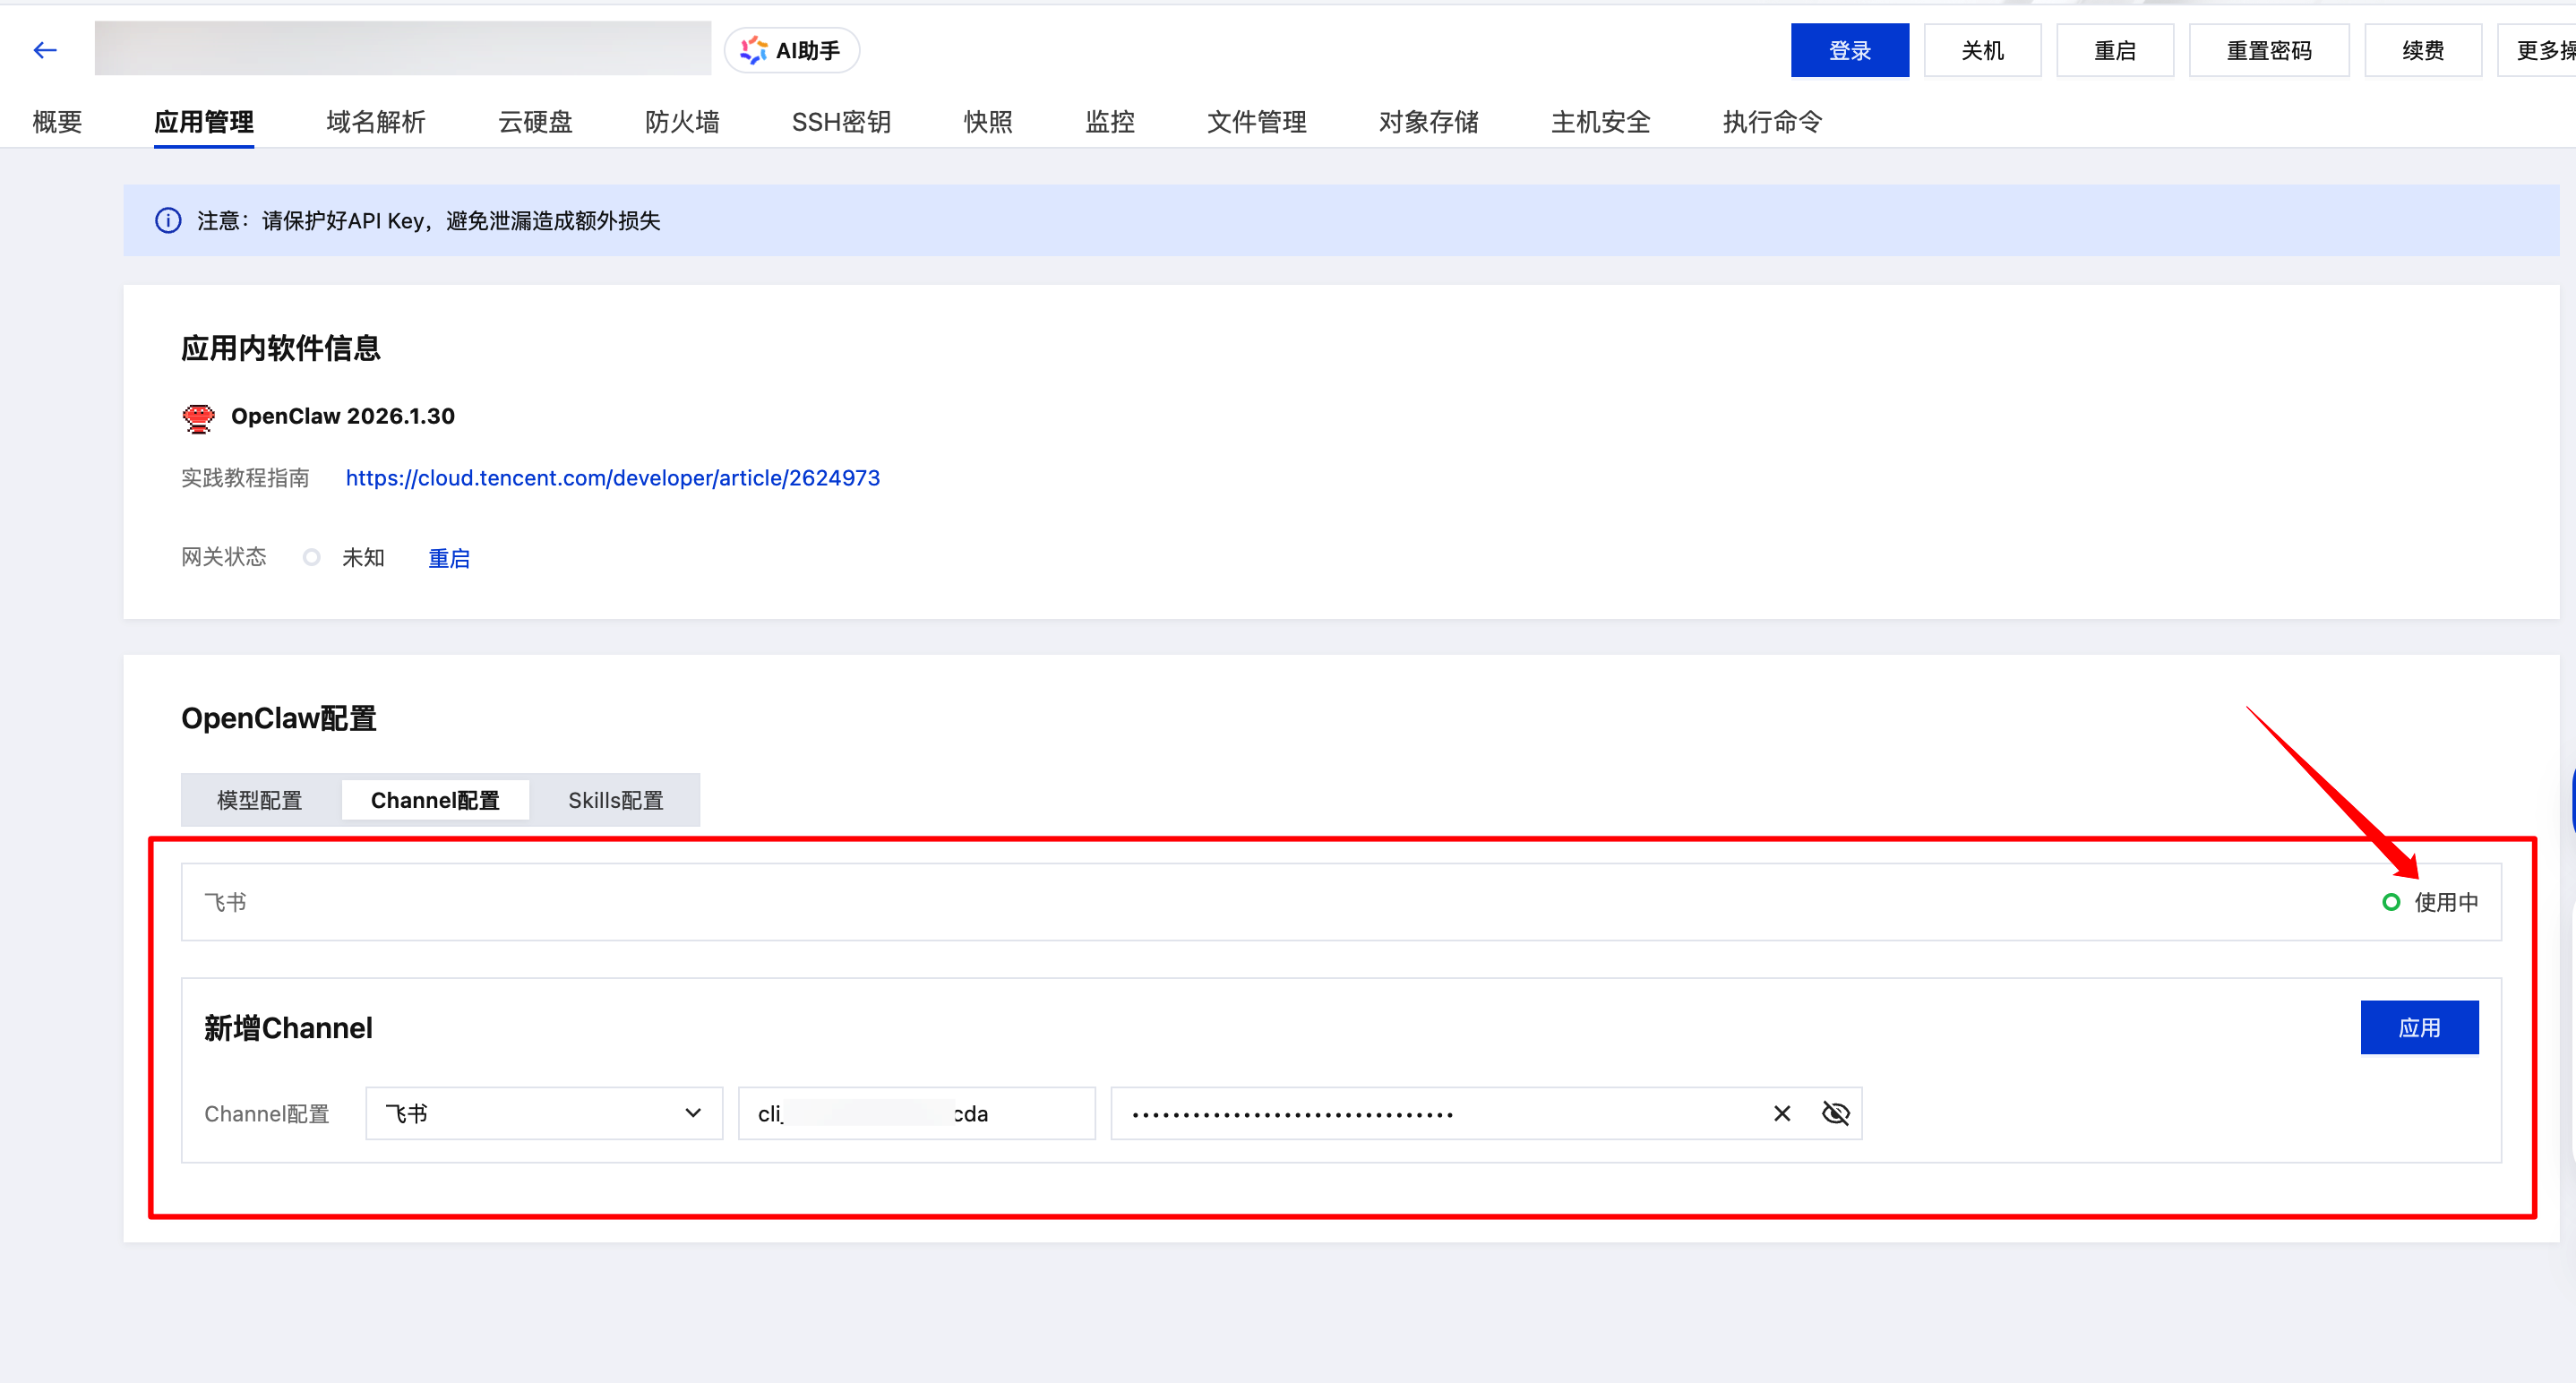The image size is (2576, 1383).
Task: Click the blue 应用 button
Action: tap(2418, 1027)
